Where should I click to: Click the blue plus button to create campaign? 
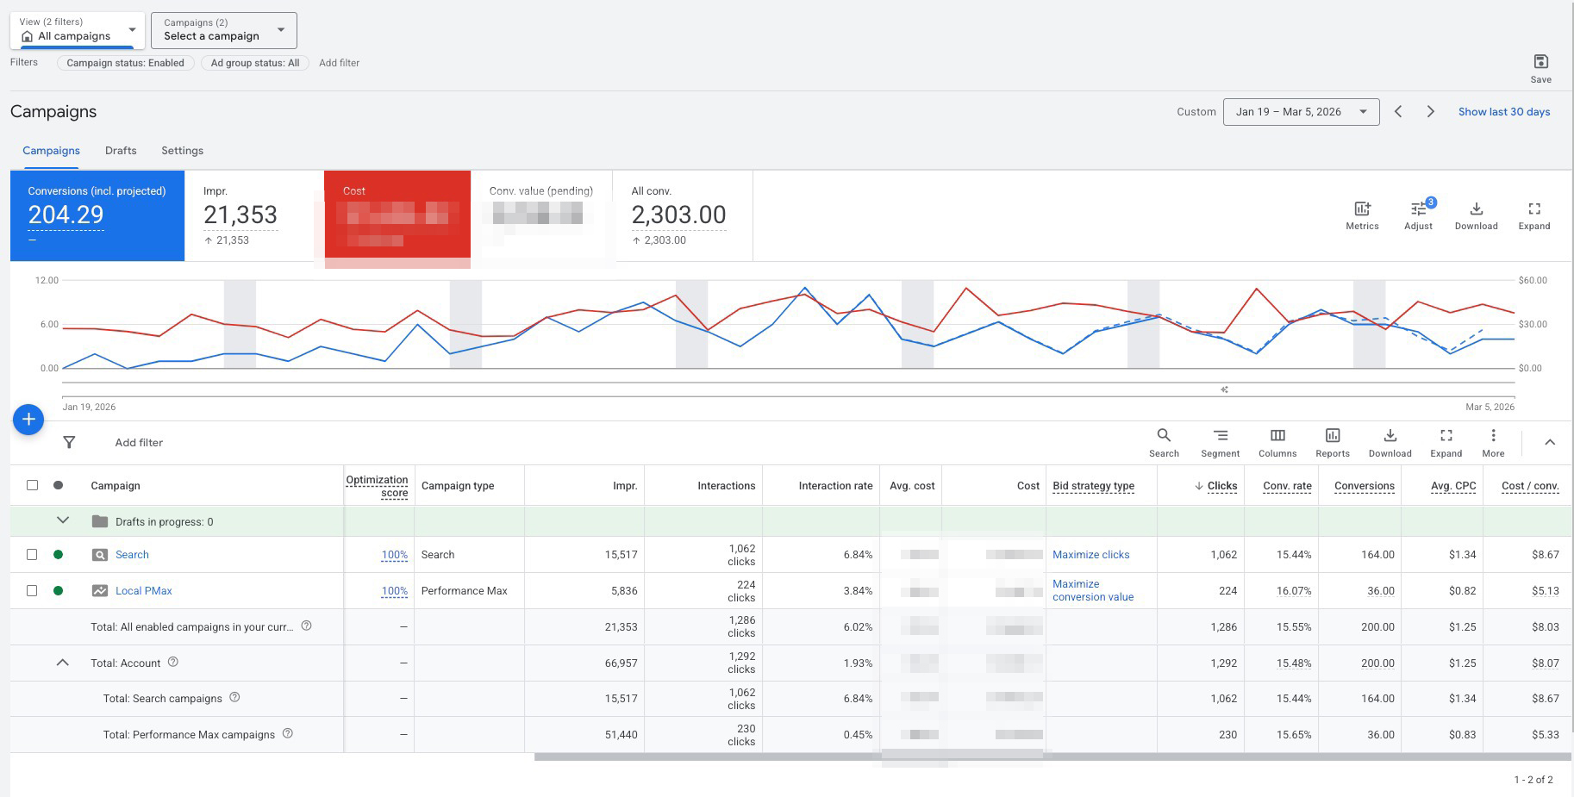point(28,420)
